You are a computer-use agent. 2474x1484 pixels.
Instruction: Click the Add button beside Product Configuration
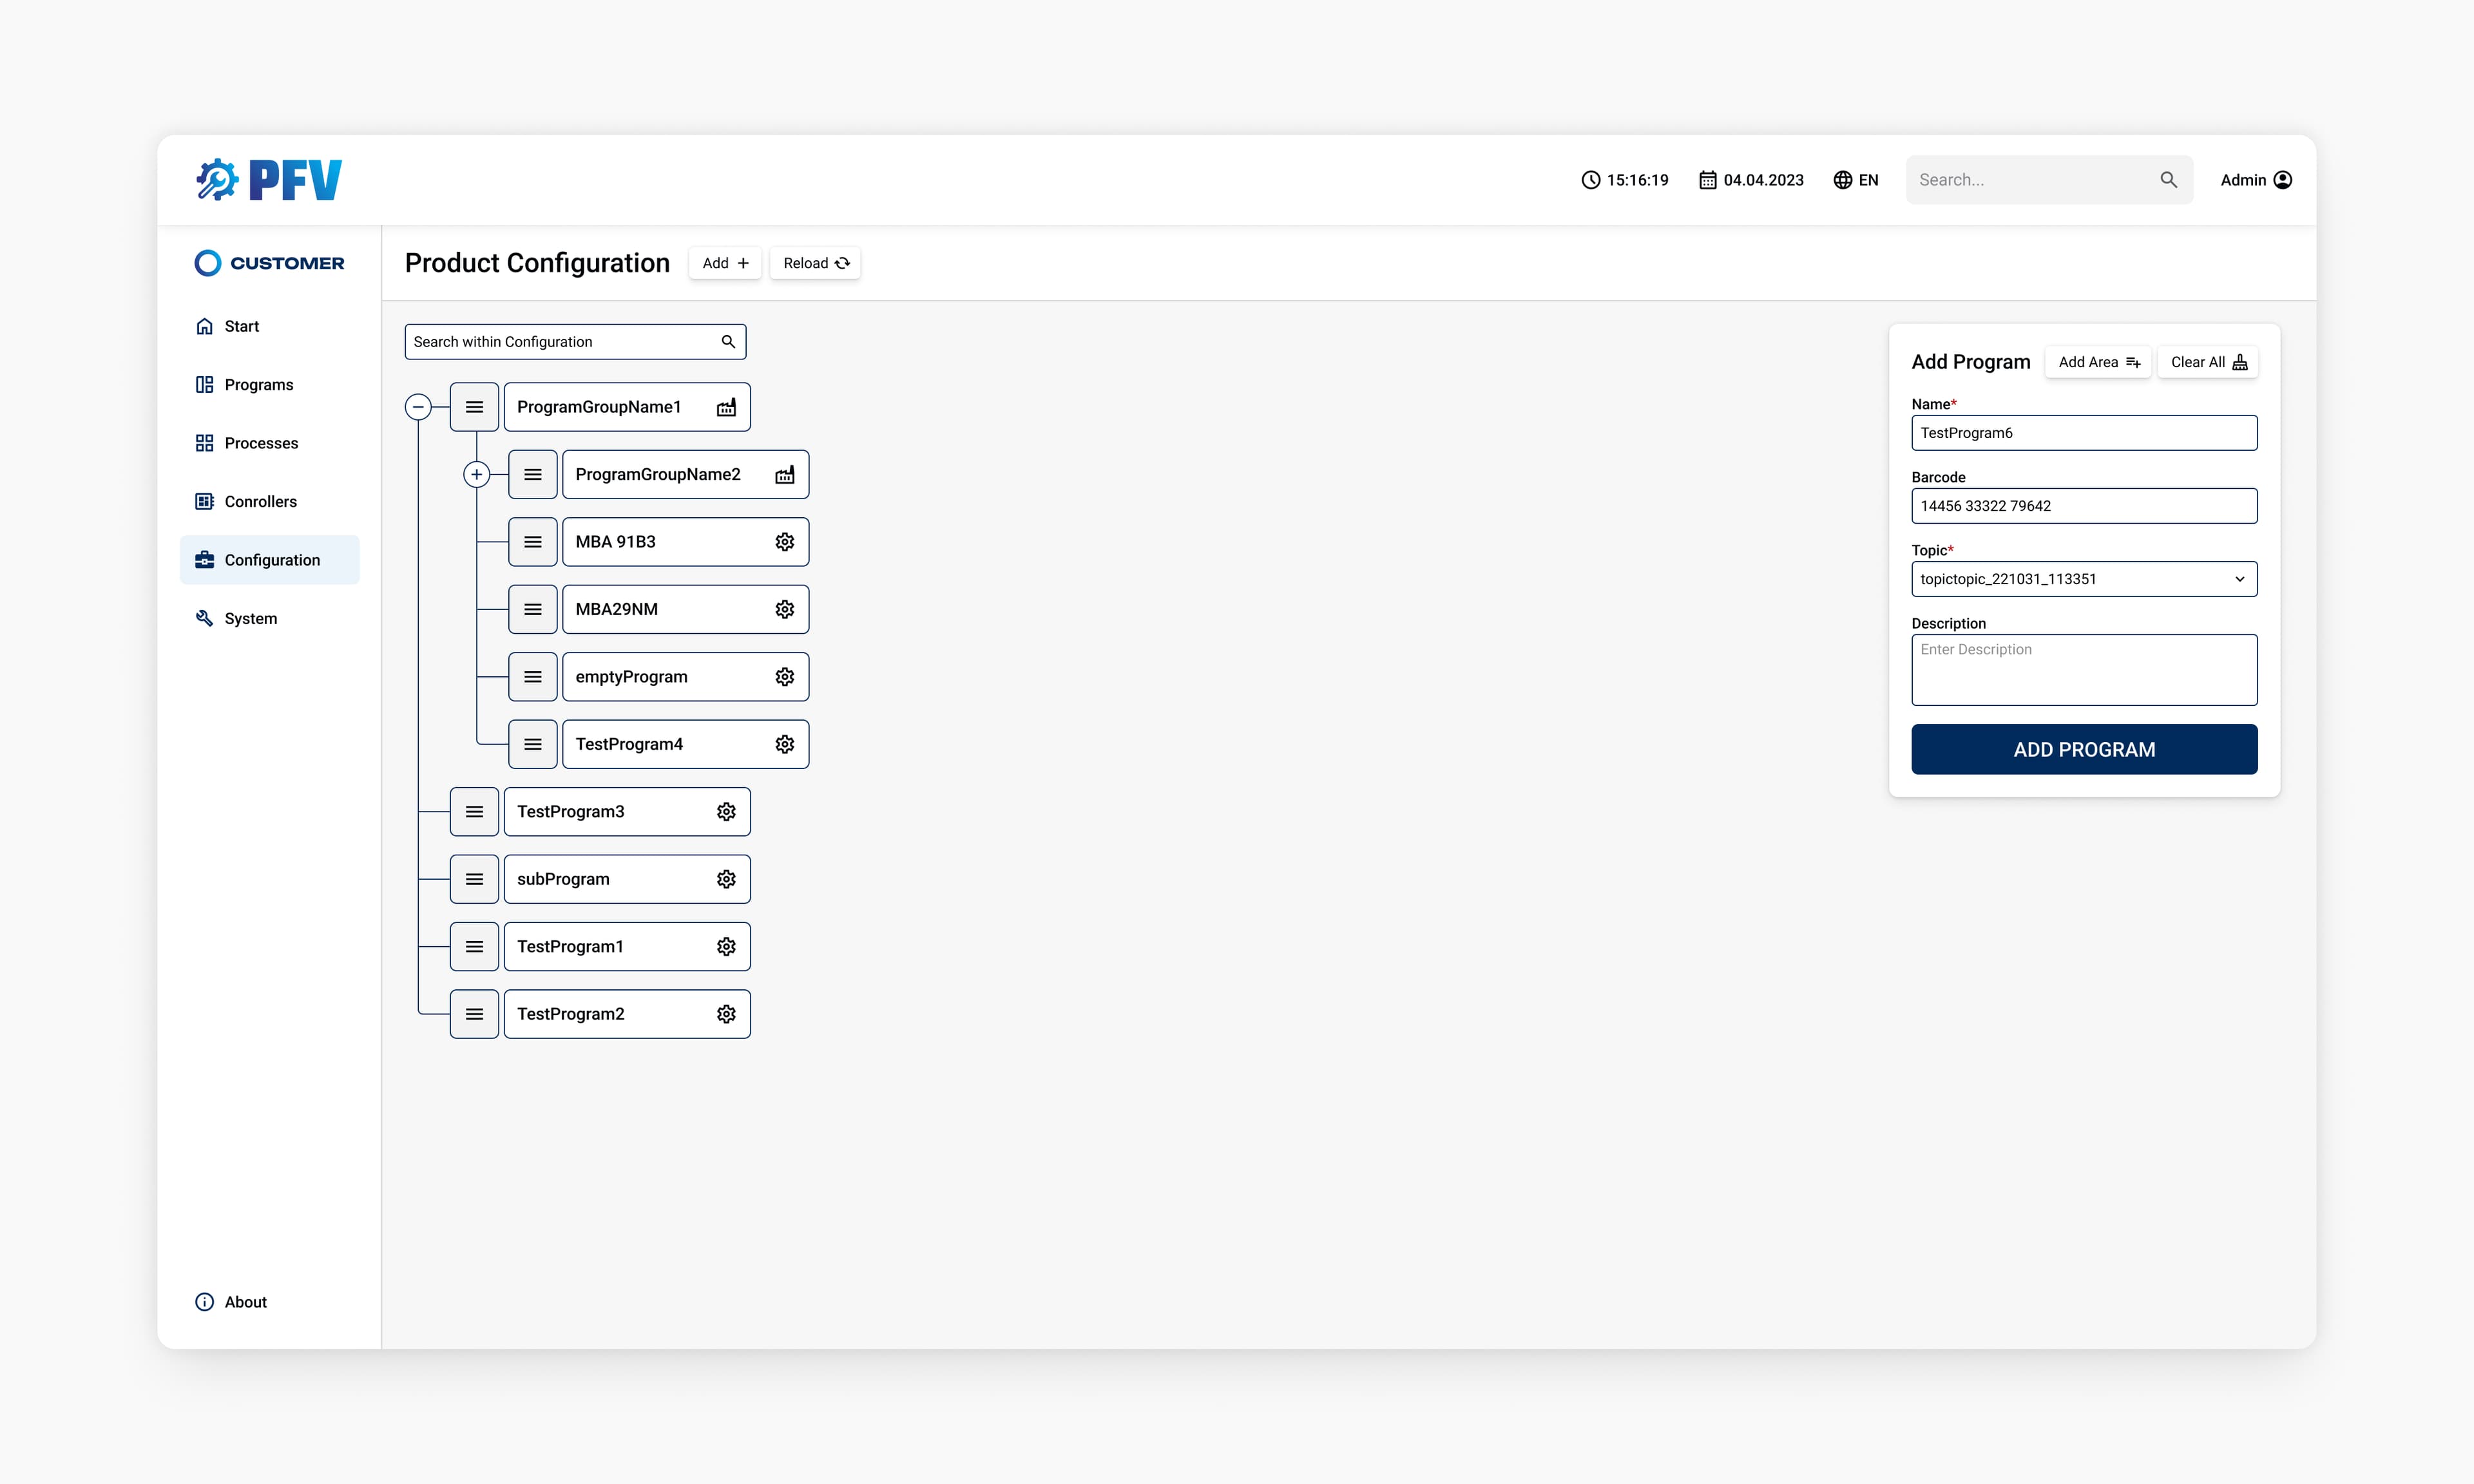(725, 263)
